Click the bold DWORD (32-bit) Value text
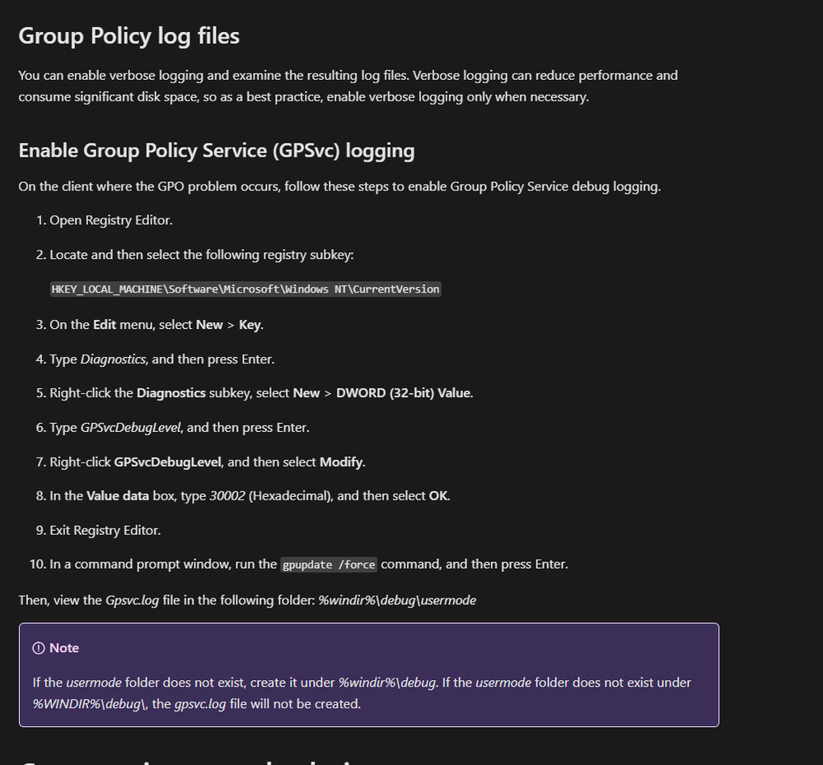The width and height of the screenshot is (823, 765). point(403,393)
